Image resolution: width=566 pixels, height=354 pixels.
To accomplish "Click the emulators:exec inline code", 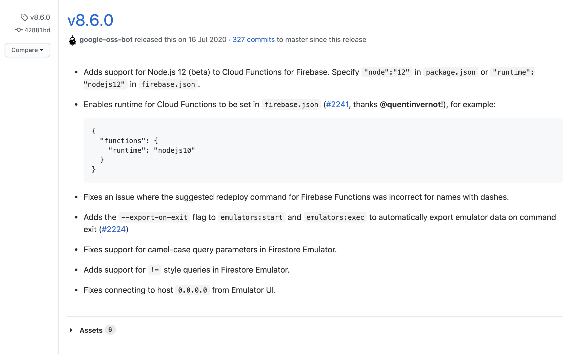I will coord(335,217).
